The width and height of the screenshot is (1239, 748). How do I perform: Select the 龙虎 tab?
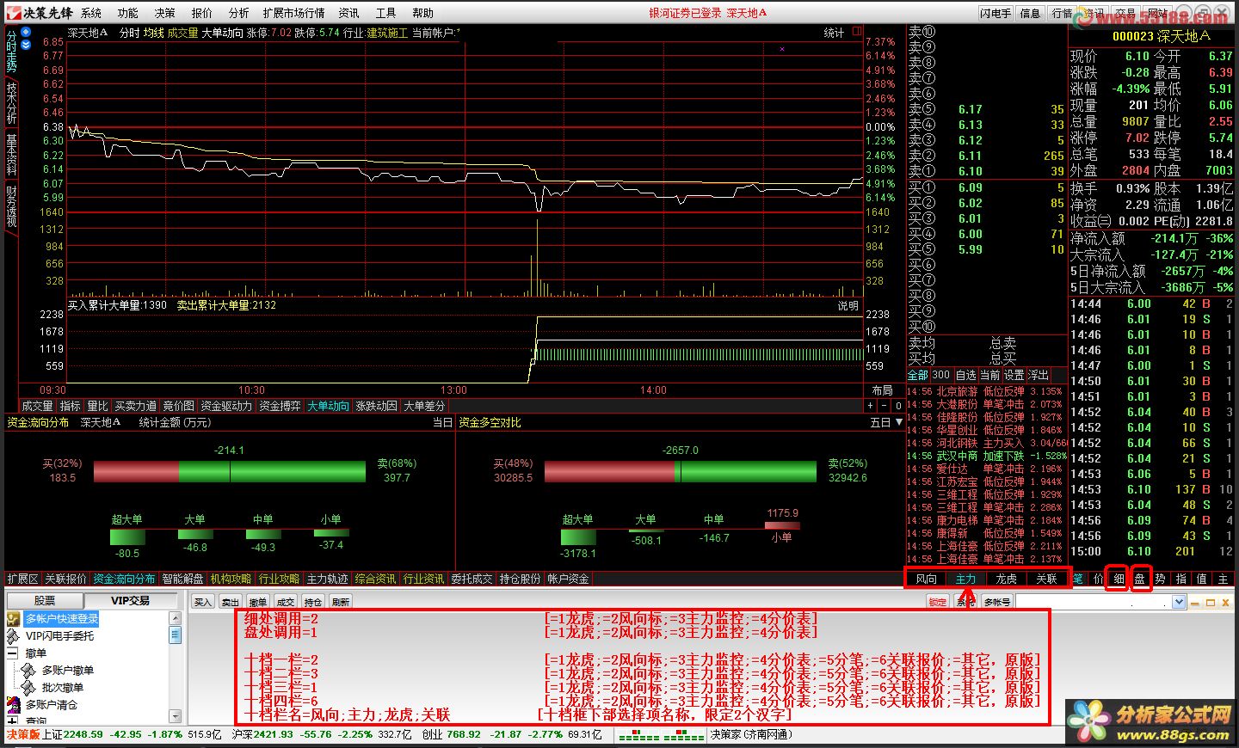coord(1006,579)
